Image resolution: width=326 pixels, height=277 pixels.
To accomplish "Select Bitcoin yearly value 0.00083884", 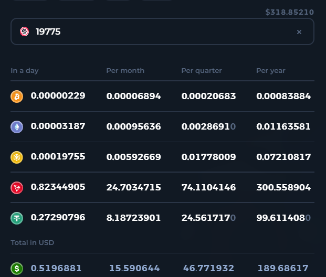I will pyautogui.click(x=283, y=96).
